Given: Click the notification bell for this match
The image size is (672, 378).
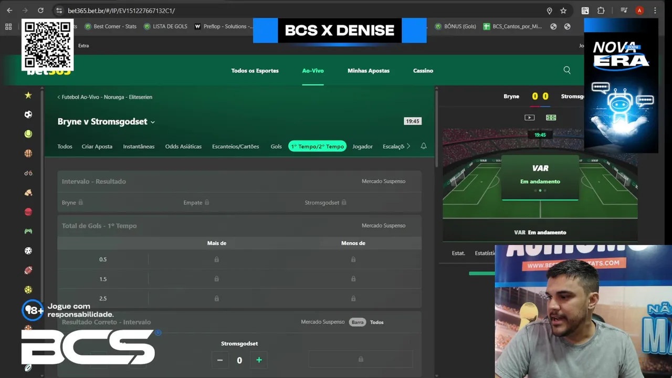Looking at the screenshot, I should pos(424,146).
